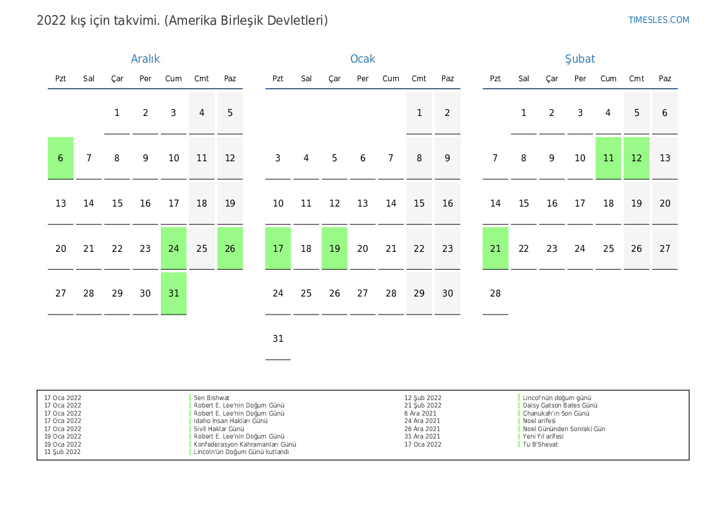This screenshot has width=726, height=513.
Task: Click the Ocak month heading
Action: tap(363, 59)
